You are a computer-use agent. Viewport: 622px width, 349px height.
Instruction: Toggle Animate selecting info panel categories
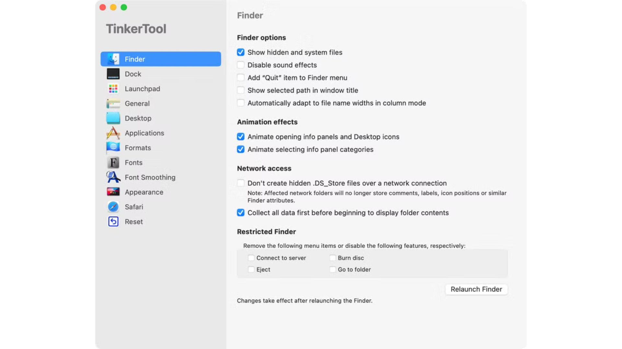pyautogui.click(x=240, y=149)
